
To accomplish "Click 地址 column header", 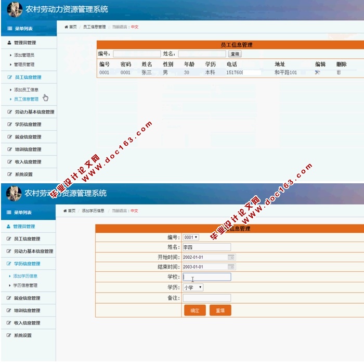I will (x=280, y=64).
